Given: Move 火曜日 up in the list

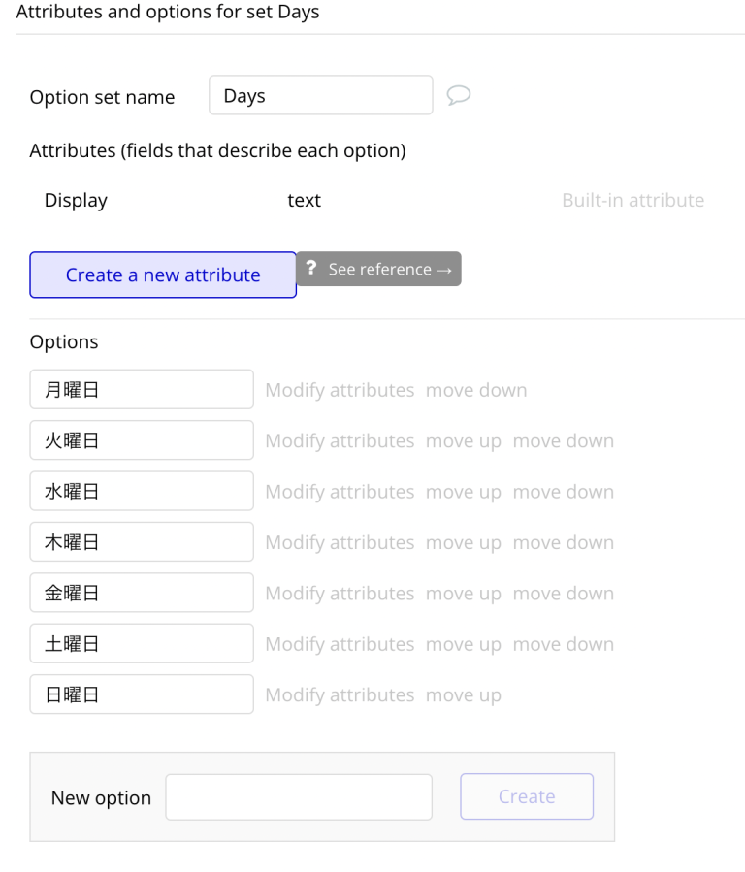Looking at the screenshot, I should point(464,440).
